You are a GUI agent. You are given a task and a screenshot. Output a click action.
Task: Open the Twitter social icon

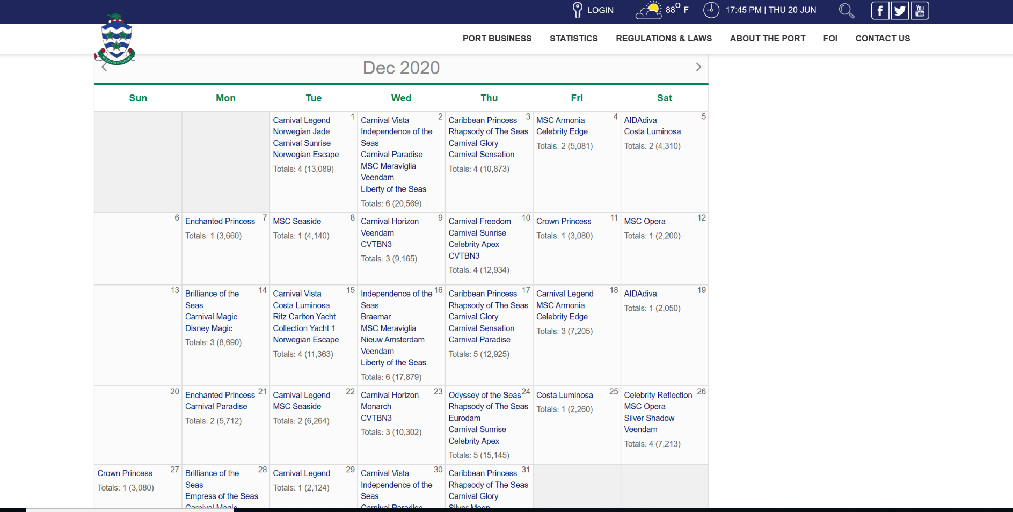point(900,10)
